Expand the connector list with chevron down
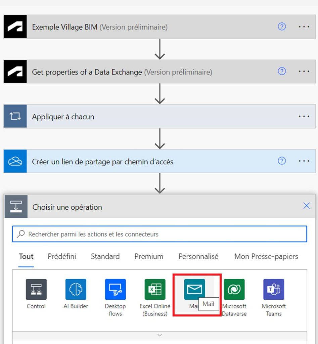The height and width of the screenshot is (344, 318). point(160,335)
